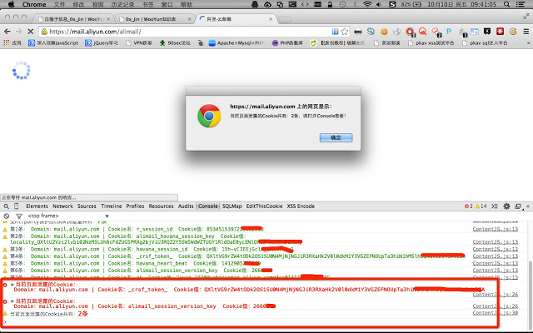Open the 书签 menu in menu bar
This screenshot has height=333, width=533.
pos(148,4)
